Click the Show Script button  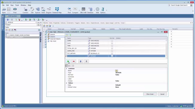pos(150,94)
